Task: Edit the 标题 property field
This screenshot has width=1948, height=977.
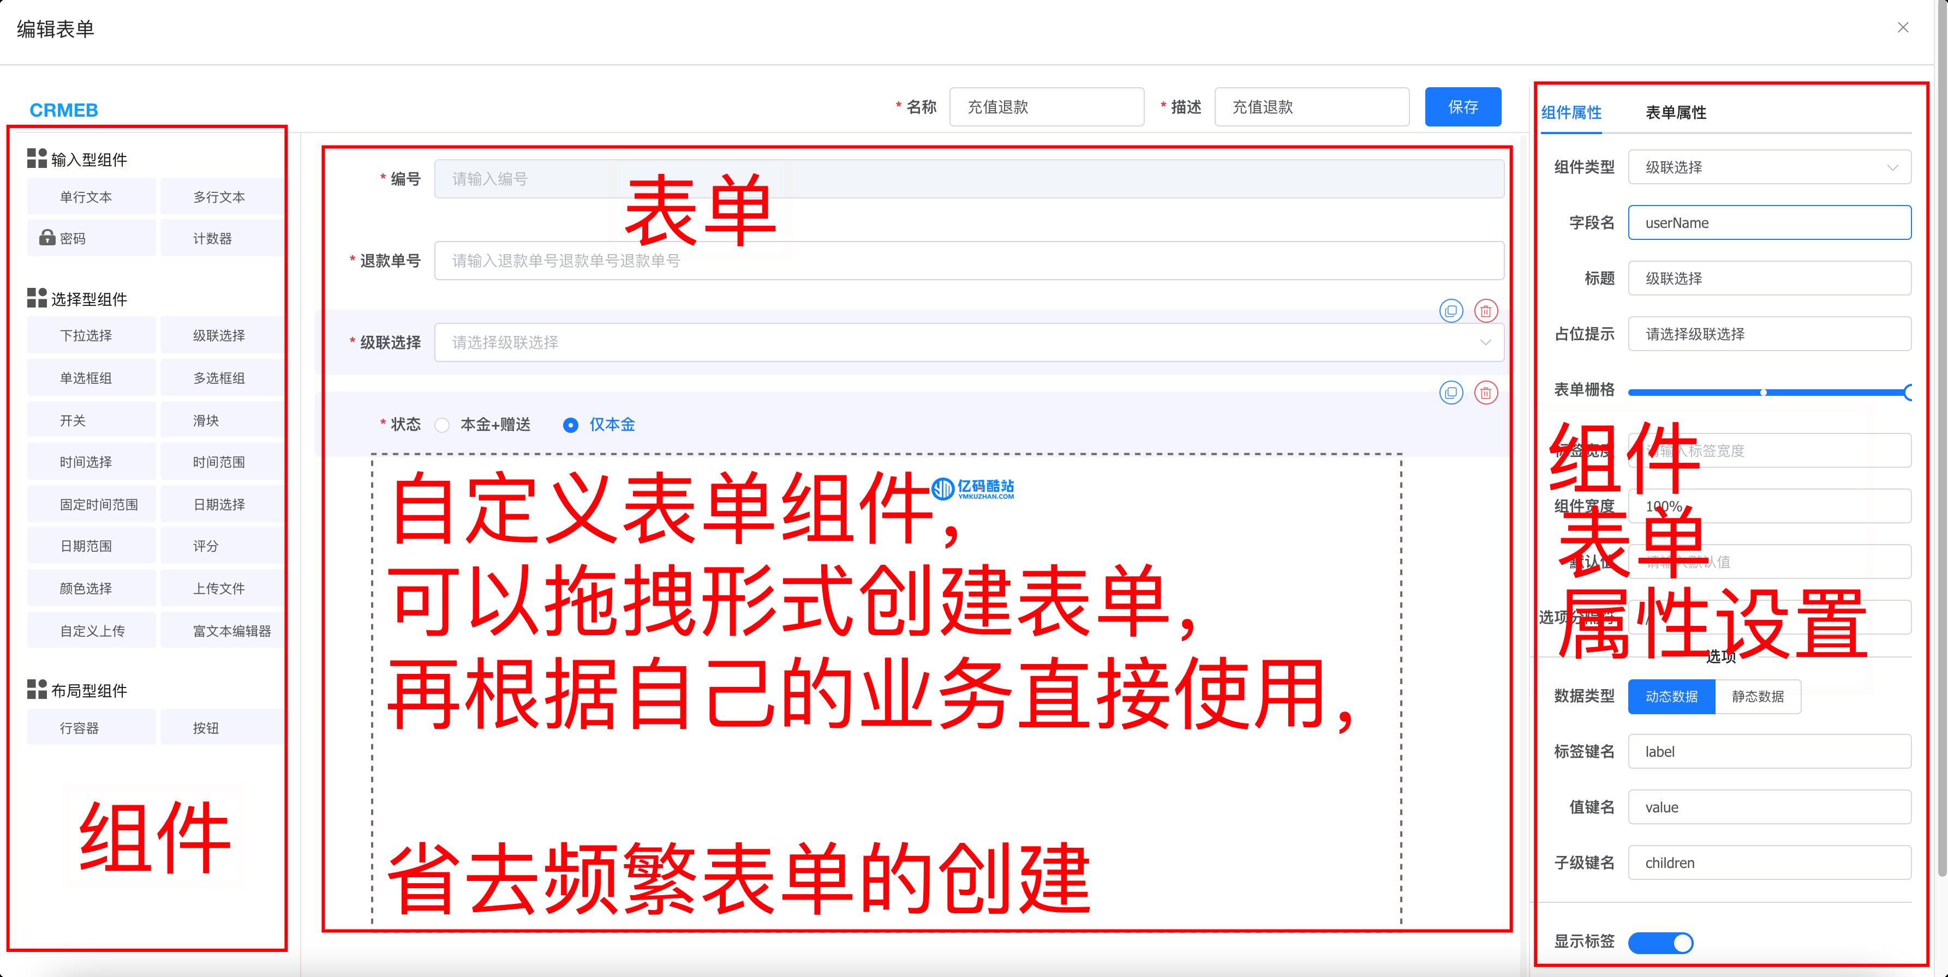Action: tap(1770, 278)
